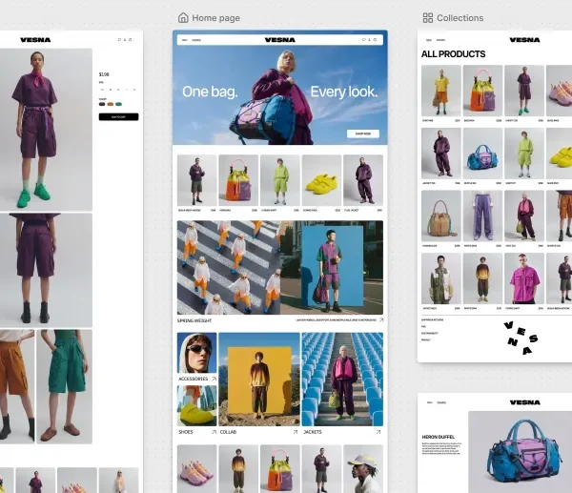Open the blue wall model banner image
The width and height of the screenshot is (572, 493).
pyautogui.click(x=332, y=268)
